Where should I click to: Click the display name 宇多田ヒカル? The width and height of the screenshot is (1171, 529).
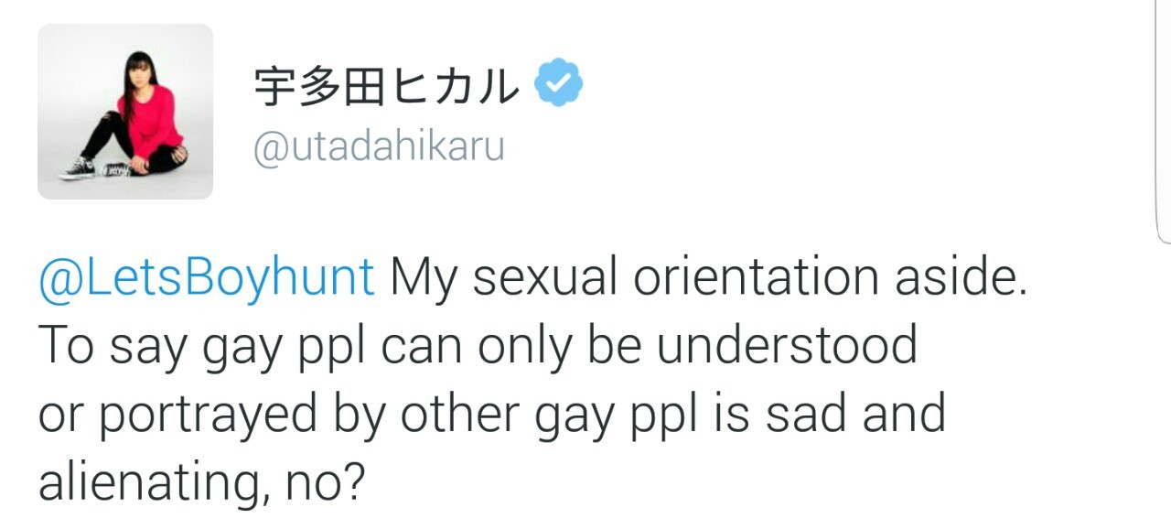[385, 86]
